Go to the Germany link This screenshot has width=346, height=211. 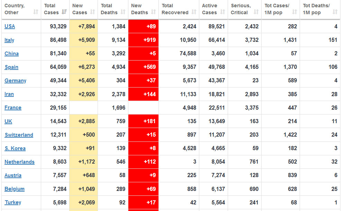[15, 81]
